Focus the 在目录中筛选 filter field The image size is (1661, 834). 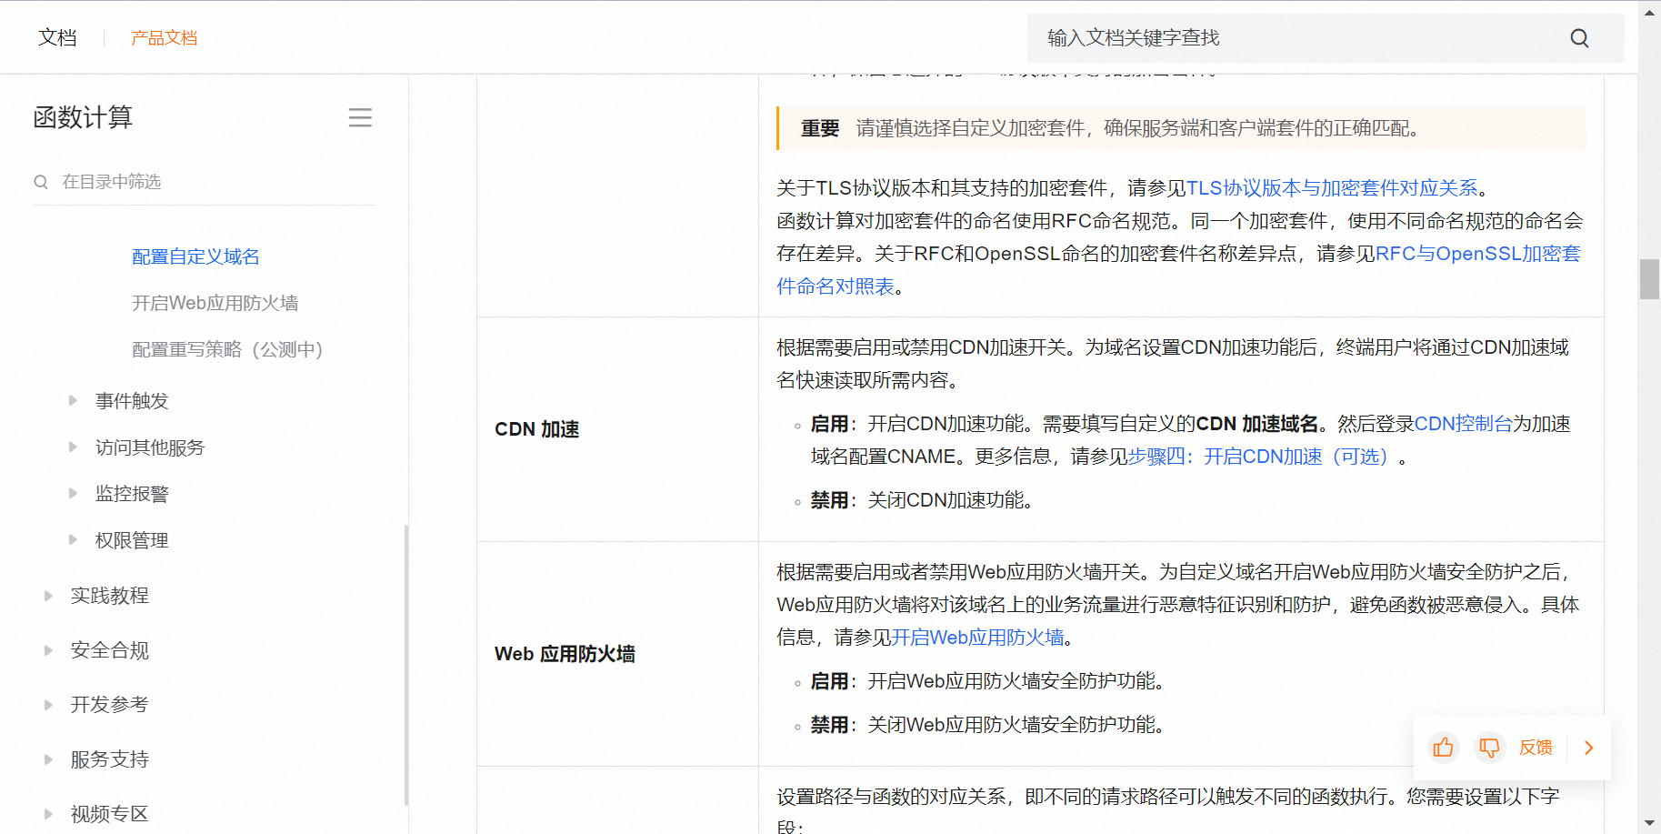point(205,182)
